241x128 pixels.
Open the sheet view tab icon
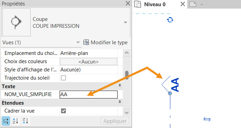click(x=193, y=4)
